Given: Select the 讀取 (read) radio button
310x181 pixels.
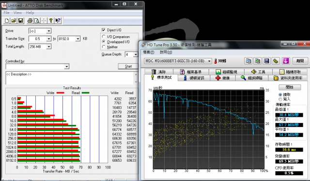Looking at the screenshot, I should pyautogui.click(x=280, y=95).
